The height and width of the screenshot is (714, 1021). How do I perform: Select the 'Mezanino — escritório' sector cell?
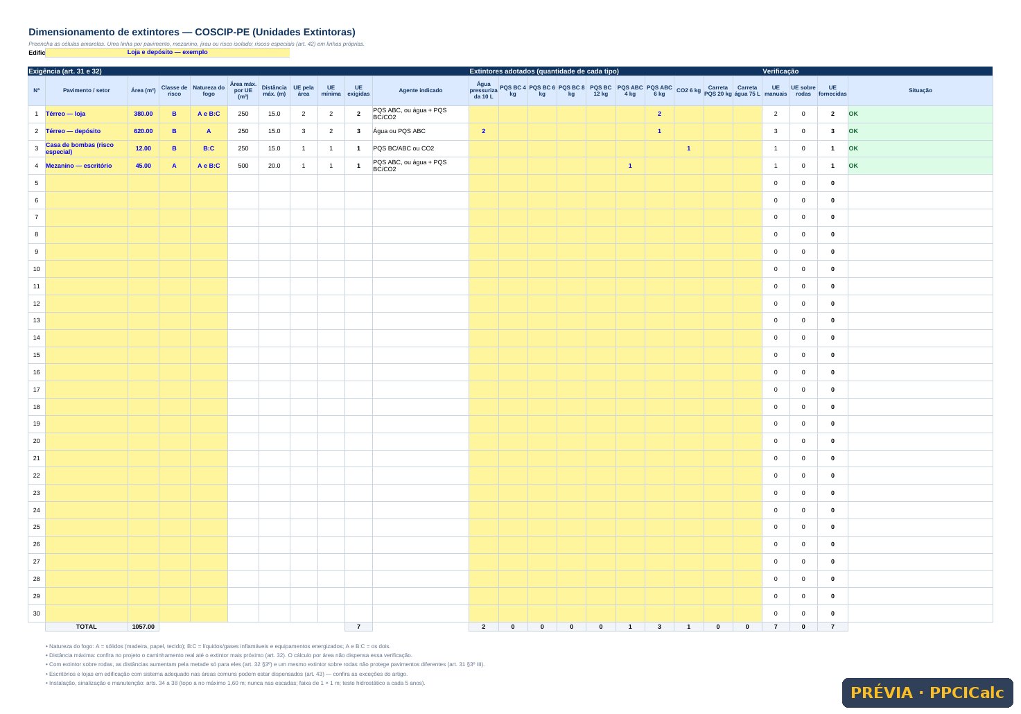[87, 166]
